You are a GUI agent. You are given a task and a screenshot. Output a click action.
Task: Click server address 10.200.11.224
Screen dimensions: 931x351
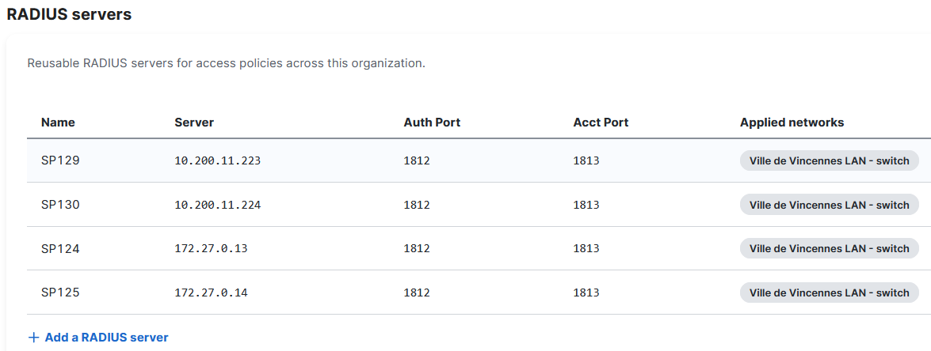click(217, 205)
